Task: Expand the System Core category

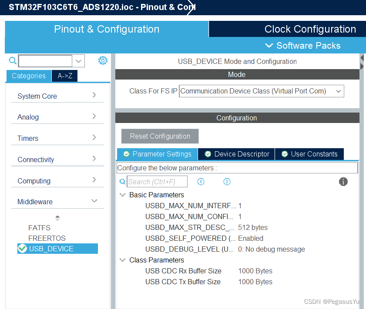Action: [x=57, y=96]
